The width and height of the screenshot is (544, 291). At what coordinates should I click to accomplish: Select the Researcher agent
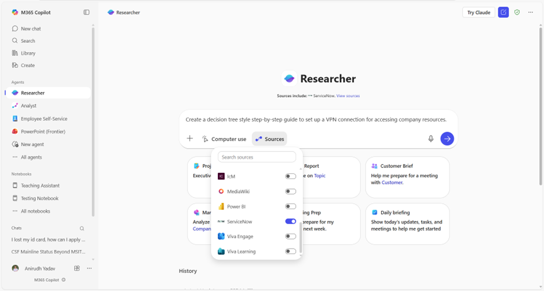coord(49,93)
